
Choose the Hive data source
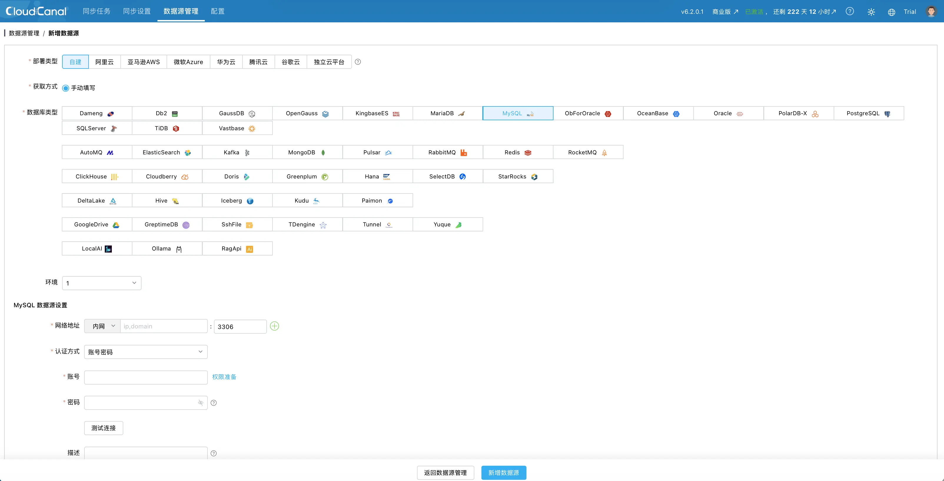coord(167,201)
